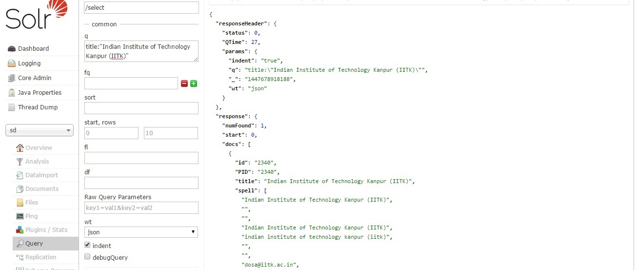Click the "start": 0 response line
This screenshot has height=270, width=637.
pos(239,135)
